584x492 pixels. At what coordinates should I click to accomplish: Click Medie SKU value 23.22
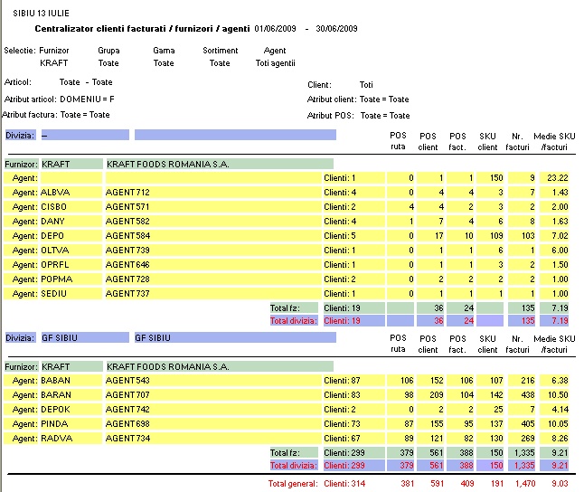554,178
